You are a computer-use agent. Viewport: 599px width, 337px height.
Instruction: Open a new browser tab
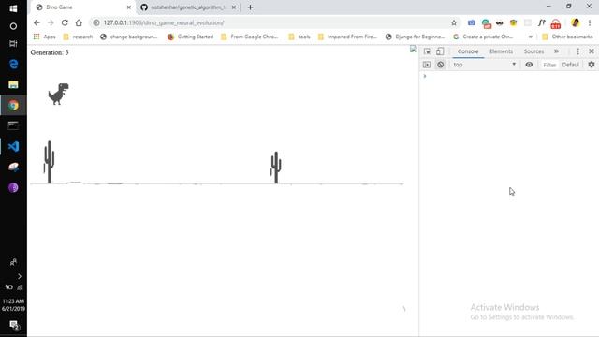click(250, 7)
